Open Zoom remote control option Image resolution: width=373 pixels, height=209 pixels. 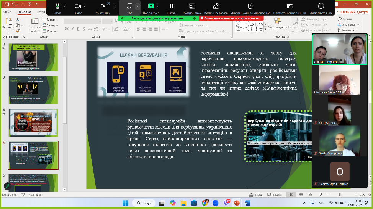coord(250,6)
